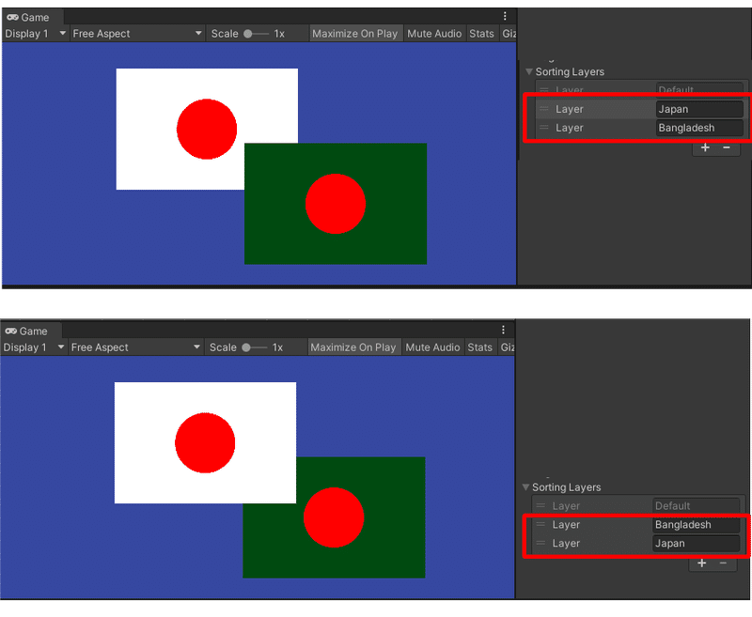Open the bottom Free Aspect dropdown

(135, 347)
